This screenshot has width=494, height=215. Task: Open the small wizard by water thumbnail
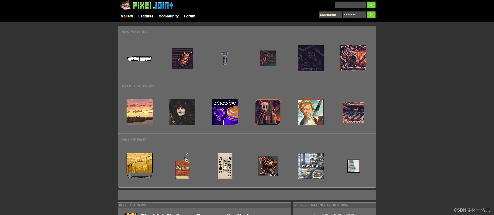pyautogui.click(x=268, y=58)
